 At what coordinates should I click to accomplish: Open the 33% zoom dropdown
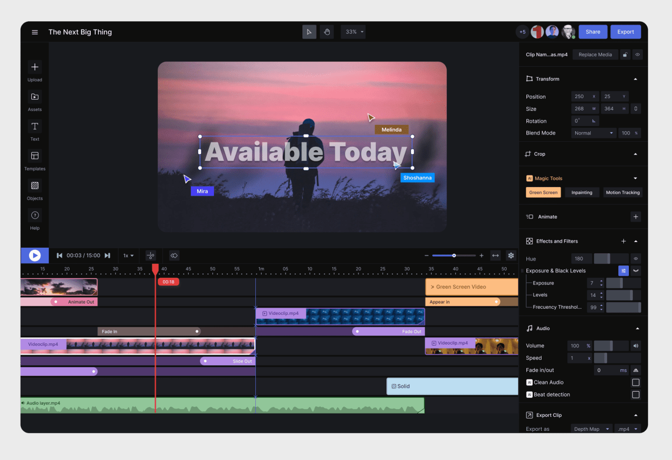pos(353,32)
